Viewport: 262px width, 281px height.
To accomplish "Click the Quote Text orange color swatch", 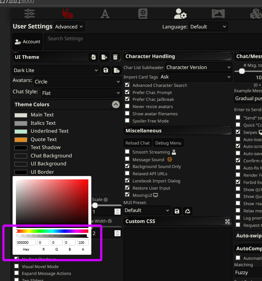I will 21,140.
